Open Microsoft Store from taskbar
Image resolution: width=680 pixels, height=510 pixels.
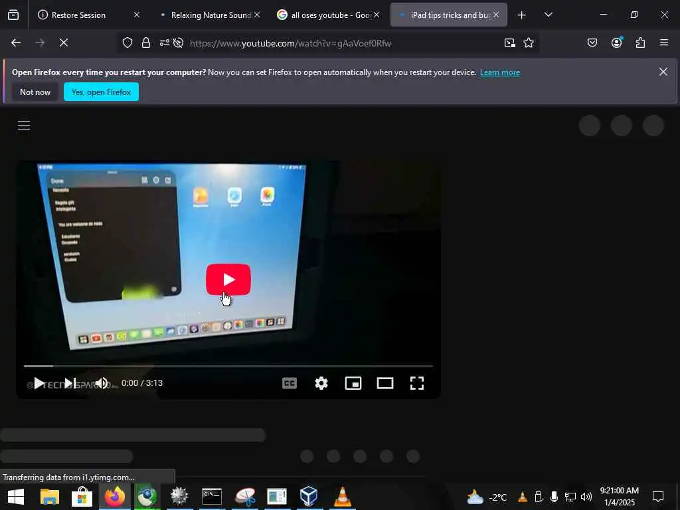tap(82, 497)
